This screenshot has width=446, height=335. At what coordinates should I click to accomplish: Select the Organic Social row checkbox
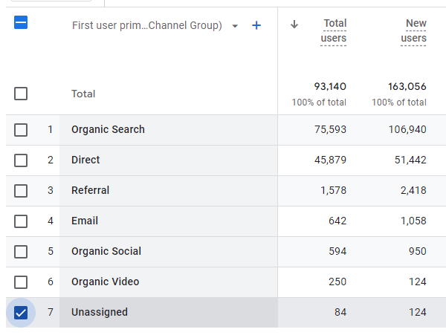click(x=21, y=252)
